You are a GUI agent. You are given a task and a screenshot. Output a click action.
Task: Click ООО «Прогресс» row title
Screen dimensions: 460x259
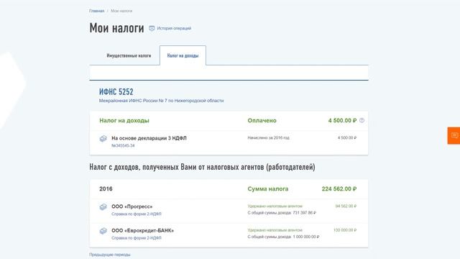(x=132, y=206)
